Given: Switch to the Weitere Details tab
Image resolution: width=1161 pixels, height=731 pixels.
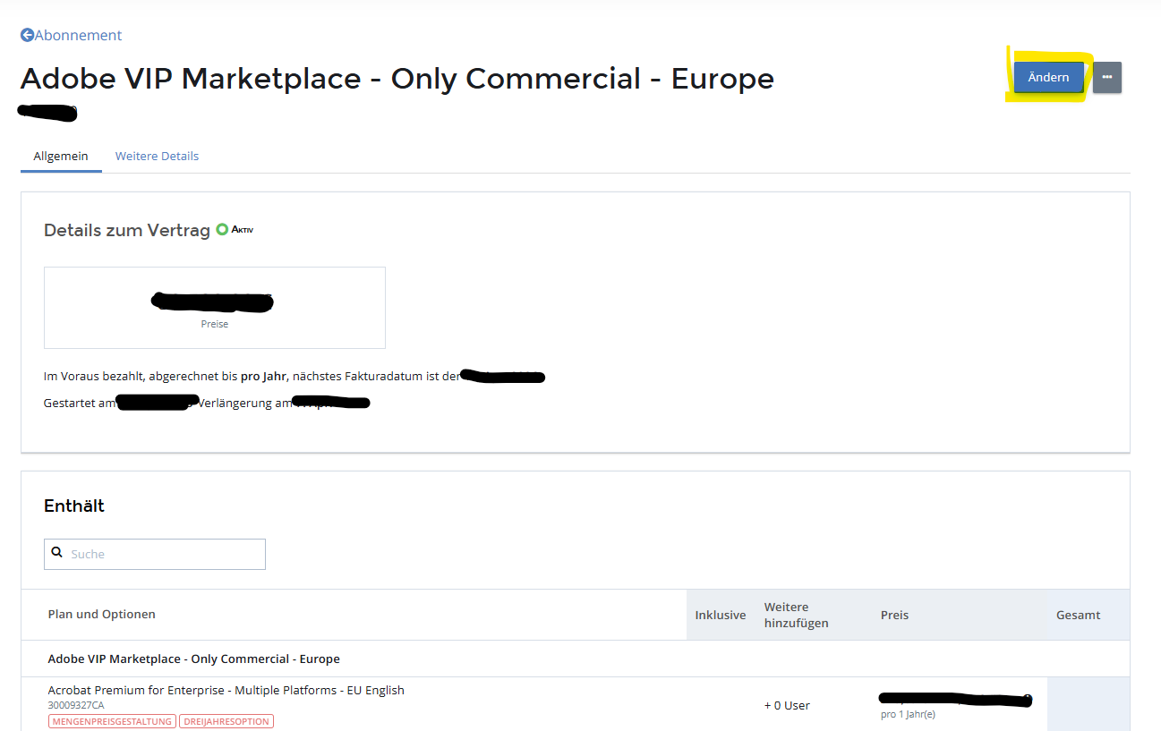Looking at the screenshot, I should point(157,156).
